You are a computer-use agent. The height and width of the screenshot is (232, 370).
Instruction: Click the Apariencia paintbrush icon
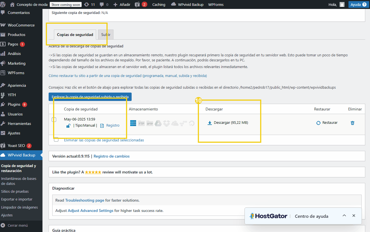[x=3, y=85]
